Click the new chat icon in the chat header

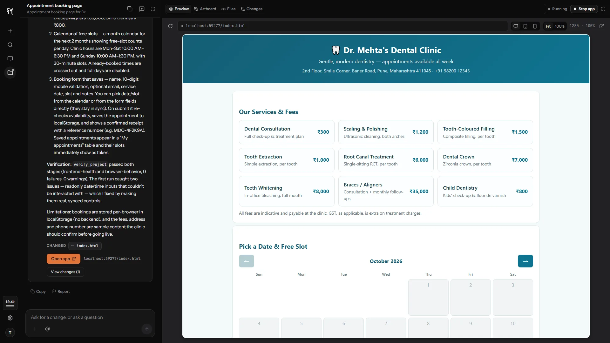pyautogui.click(x=142, y=9)
